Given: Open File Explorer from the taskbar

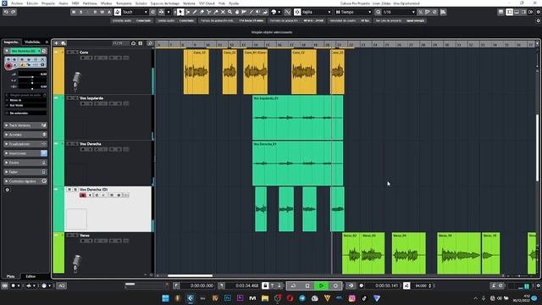Looking at the screenshot, I should click(265, 298).
